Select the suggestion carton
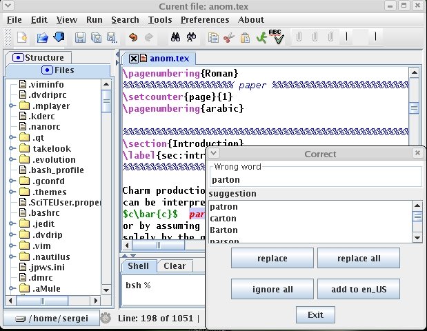 click(223, 219)
